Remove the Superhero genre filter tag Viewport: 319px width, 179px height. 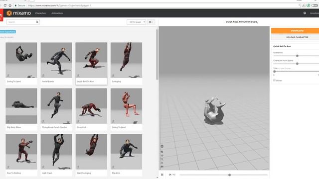tap(7, 32)
